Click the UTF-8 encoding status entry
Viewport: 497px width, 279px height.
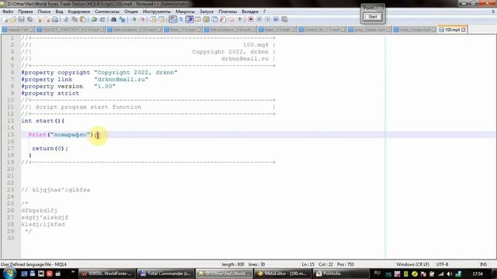click(442, 264)
